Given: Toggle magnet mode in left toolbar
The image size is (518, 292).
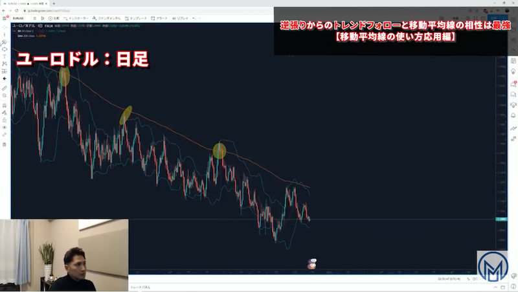Looking at the screenshot, I should [x=5, y=105].
